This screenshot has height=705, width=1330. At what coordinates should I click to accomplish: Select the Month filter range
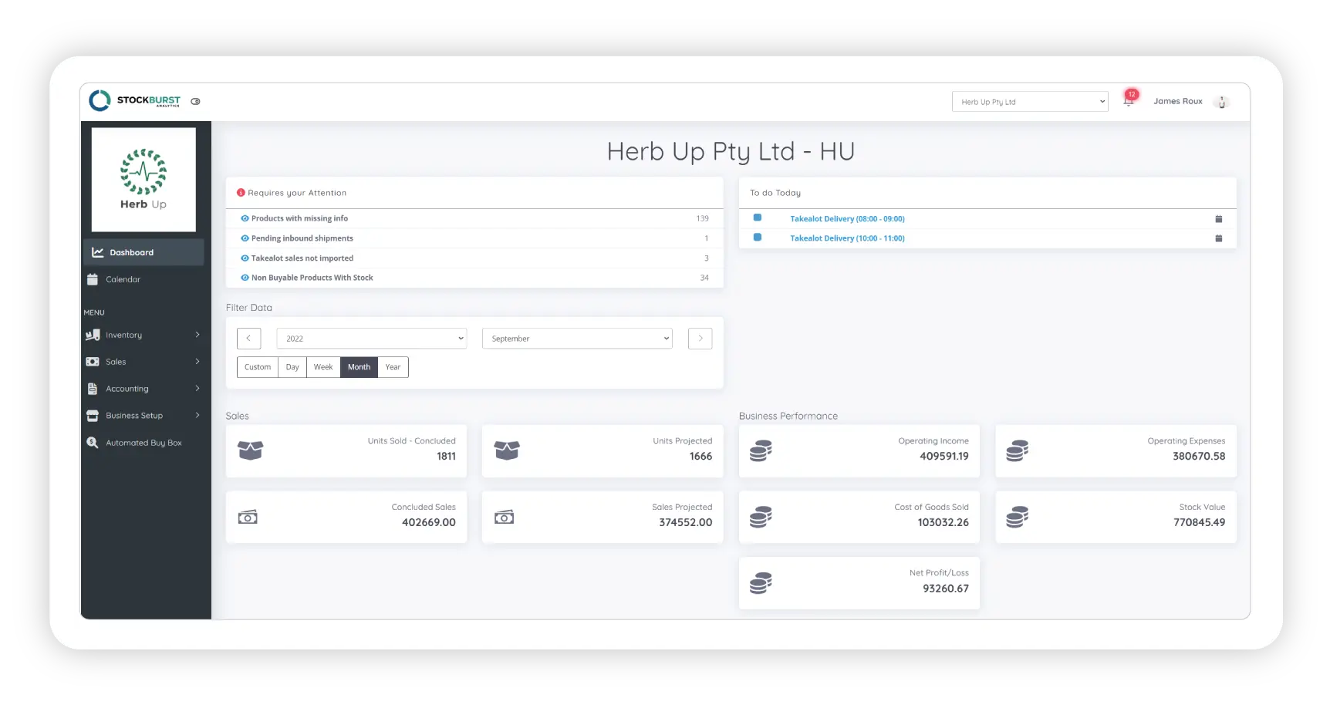pos(359,367)
